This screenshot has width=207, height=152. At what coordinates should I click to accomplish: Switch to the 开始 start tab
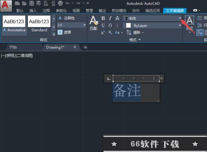(13, 47)
